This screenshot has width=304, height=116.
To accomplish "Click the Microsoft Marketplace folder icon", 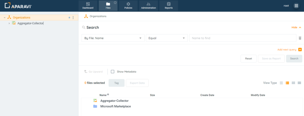I will coord(95,106).
